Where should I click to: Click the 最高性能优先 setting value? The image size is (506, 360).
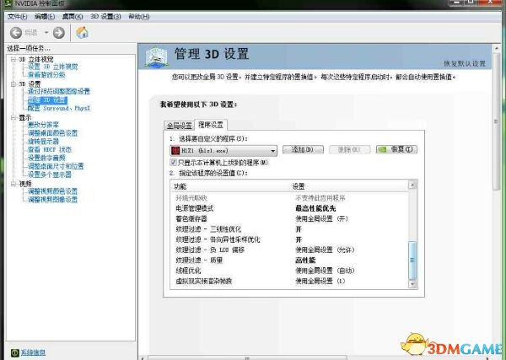(x=315, y=209)
